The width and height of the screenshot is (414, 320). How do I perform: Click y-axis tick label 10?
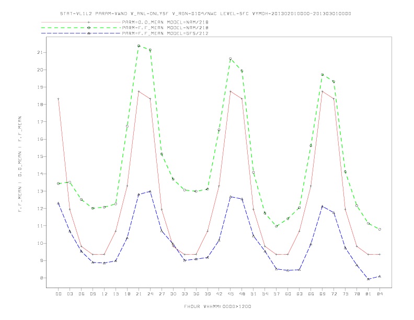tap(40, 243)
